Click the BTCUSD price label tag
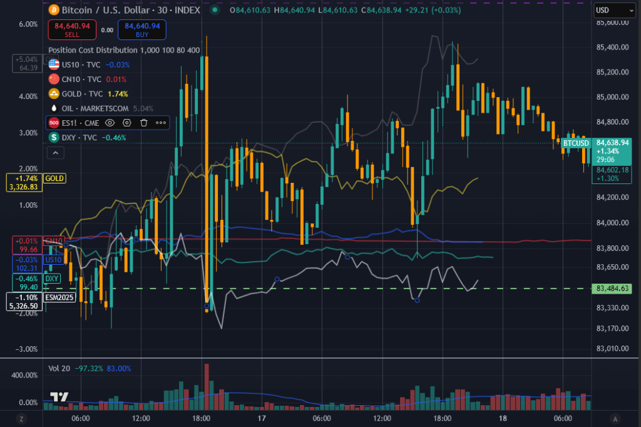 (576, 143)
